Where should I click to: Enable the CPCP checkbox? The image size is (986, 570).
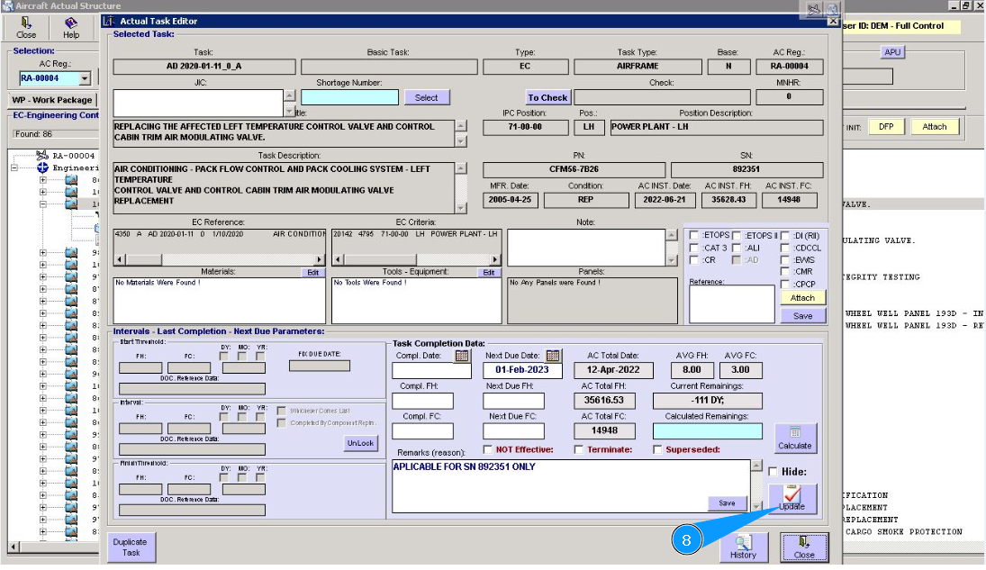785,285
